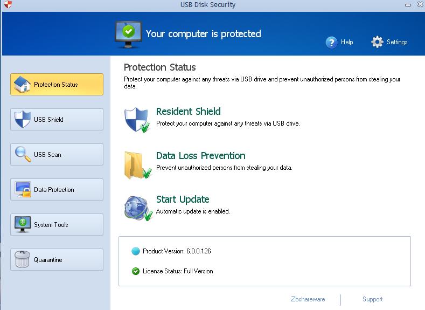Click the 'License Status: Full Version' text
Viewport: 425px width, 310px height.
point(178,271)
